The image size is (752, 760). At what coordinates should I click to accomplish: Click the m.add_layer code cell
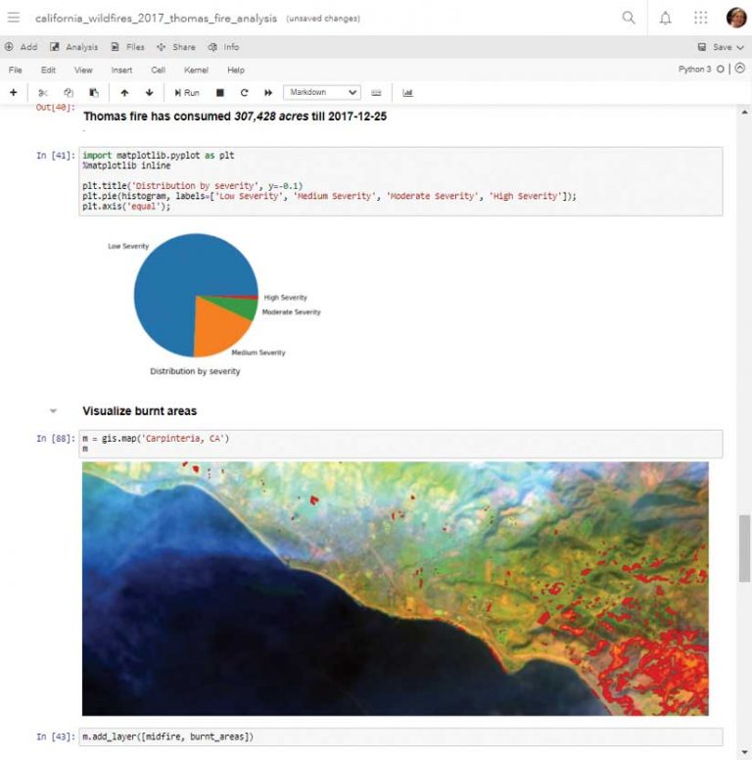[x=400, y=736]
